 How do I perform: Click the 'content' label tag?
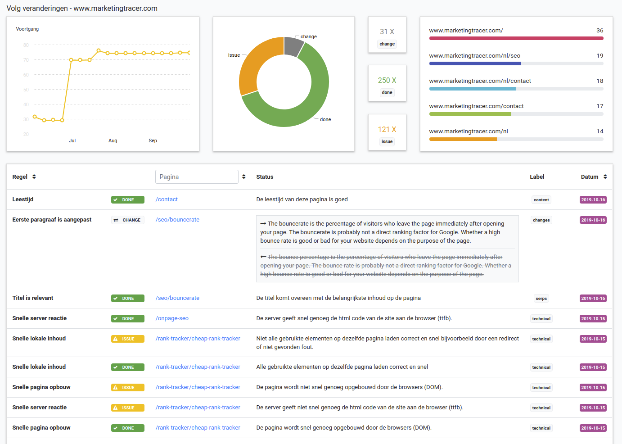541,200
